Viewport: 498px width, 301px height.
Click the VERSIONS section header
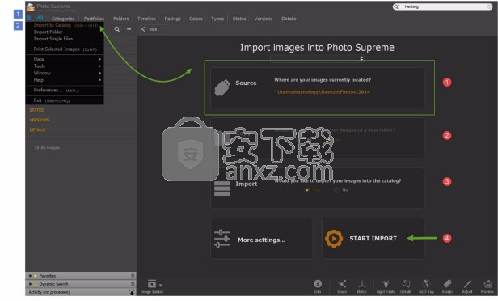[39, 120]
